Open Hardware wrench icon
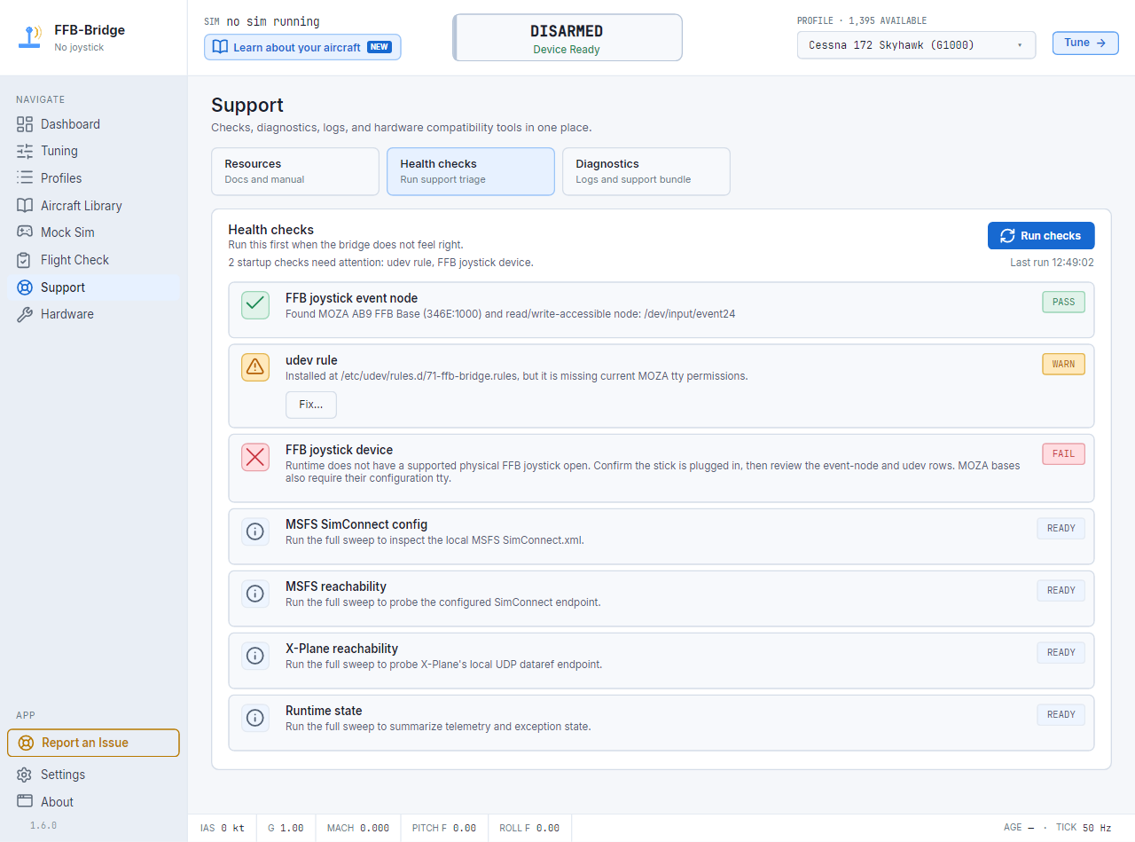The height and width of the screenshot is (842, 1135). pyautogui.click(x=25, y=314)
